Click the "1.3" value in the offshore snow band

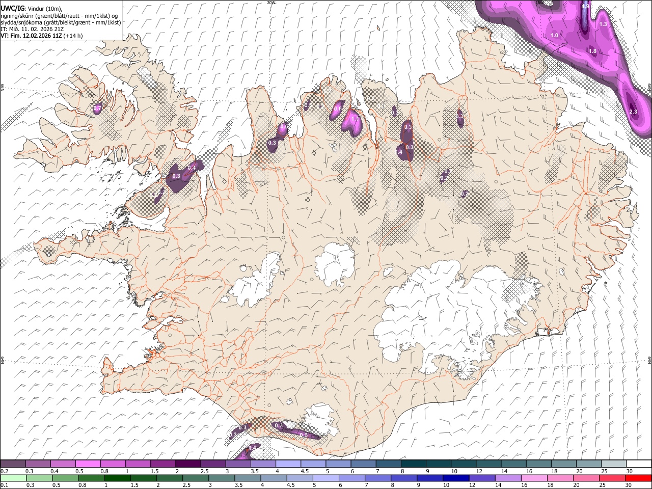pos(603,24)
